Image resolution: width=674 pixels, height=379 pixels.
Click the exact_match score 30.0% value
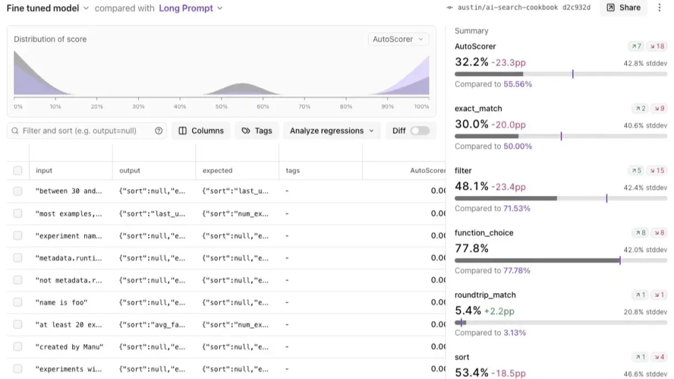click(x=472, y=125)
